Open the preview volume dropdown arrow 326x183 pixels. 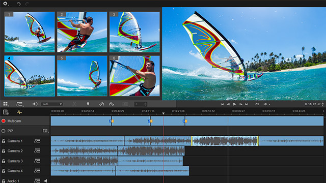(269, 104)
